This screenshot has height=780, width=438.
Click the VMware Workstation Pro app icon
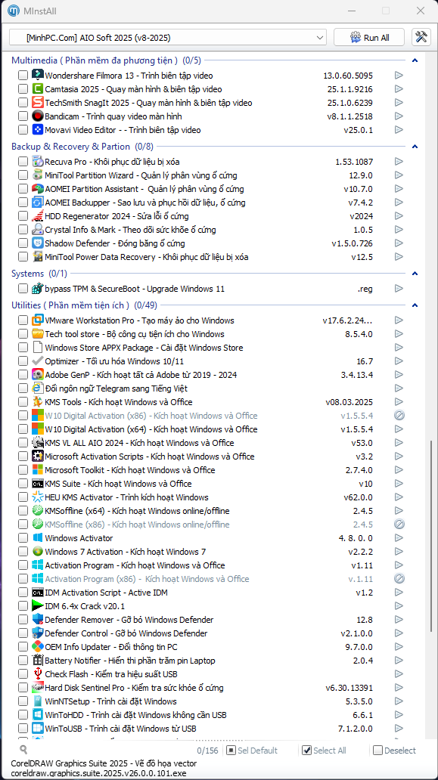(x=38, y=320)
